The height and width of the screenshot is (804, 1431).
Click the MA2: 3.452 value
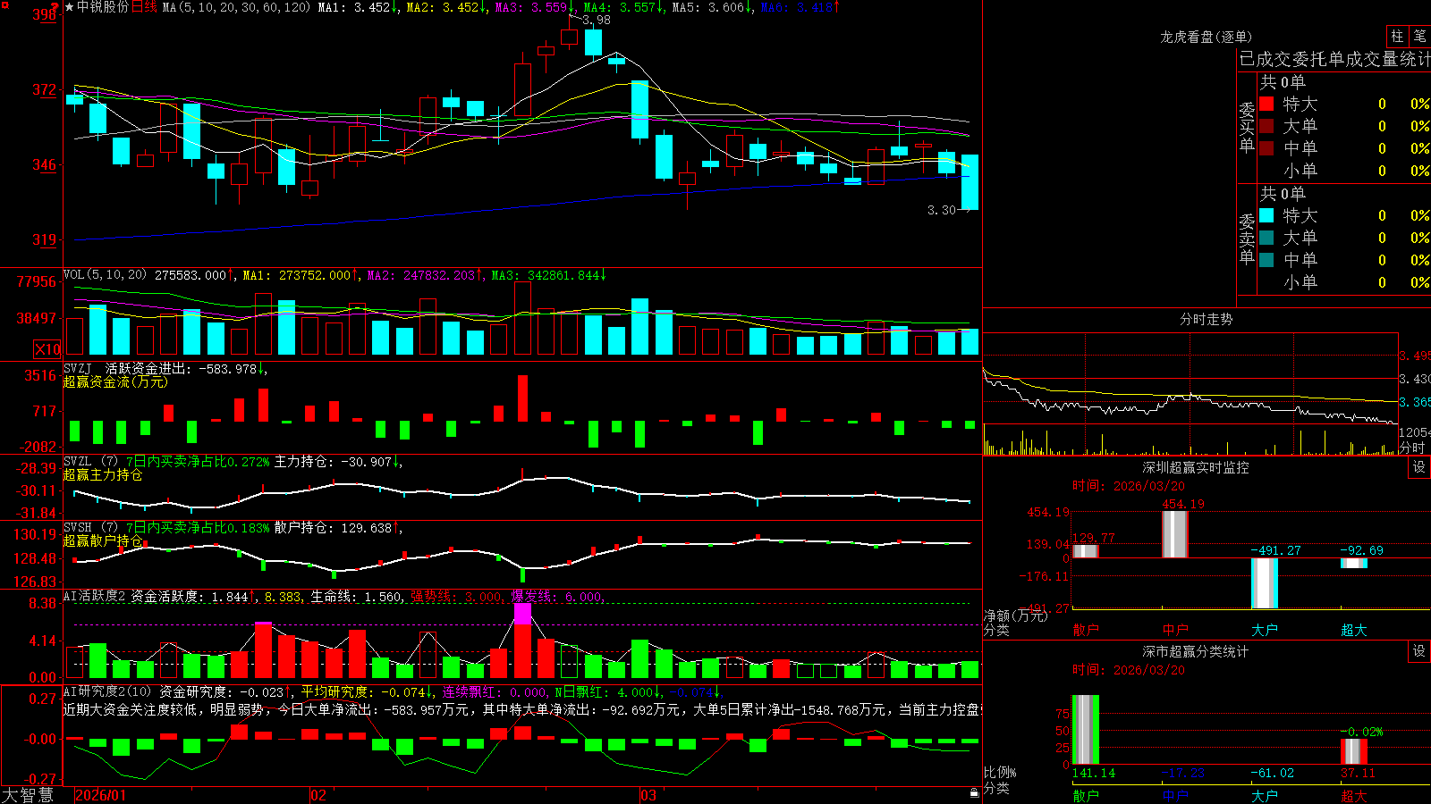[x=446, y=7]
